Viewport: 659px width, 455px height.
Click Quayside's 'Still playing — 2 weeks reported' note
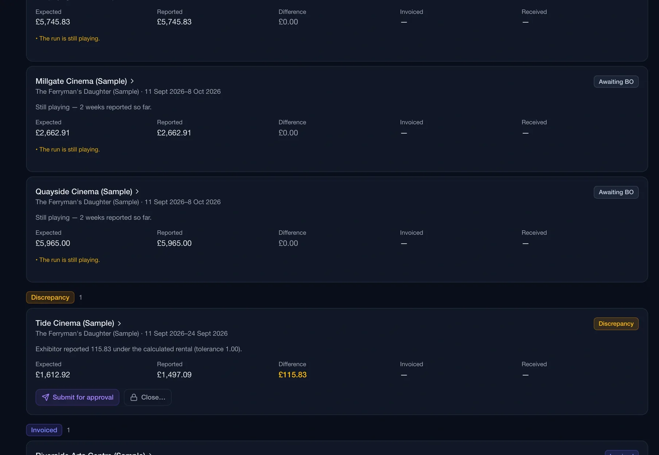(x=93, y=217)
